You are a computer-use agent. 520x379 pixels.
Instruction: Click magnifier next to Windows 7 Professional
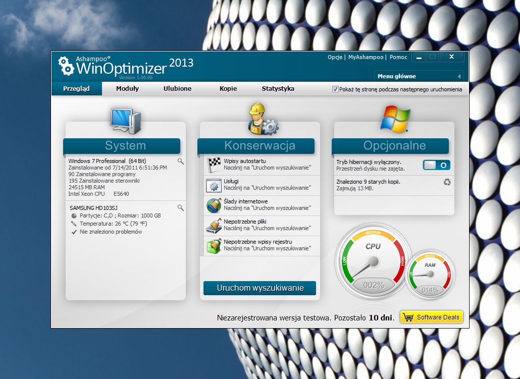(180, 161)
